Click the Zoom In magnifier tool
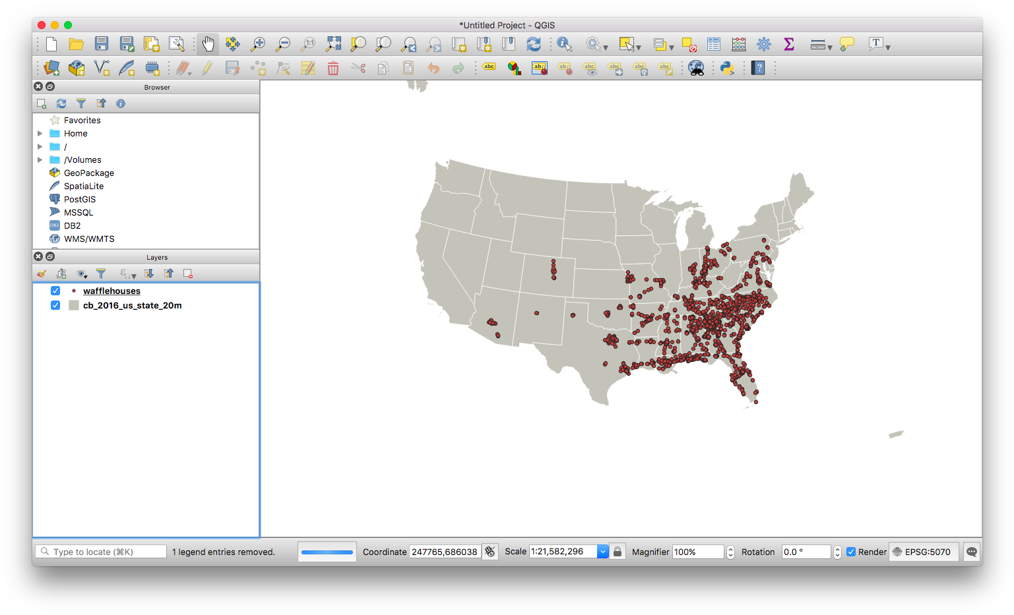Viewport: 1014px width, 615px height. [258, 44]
